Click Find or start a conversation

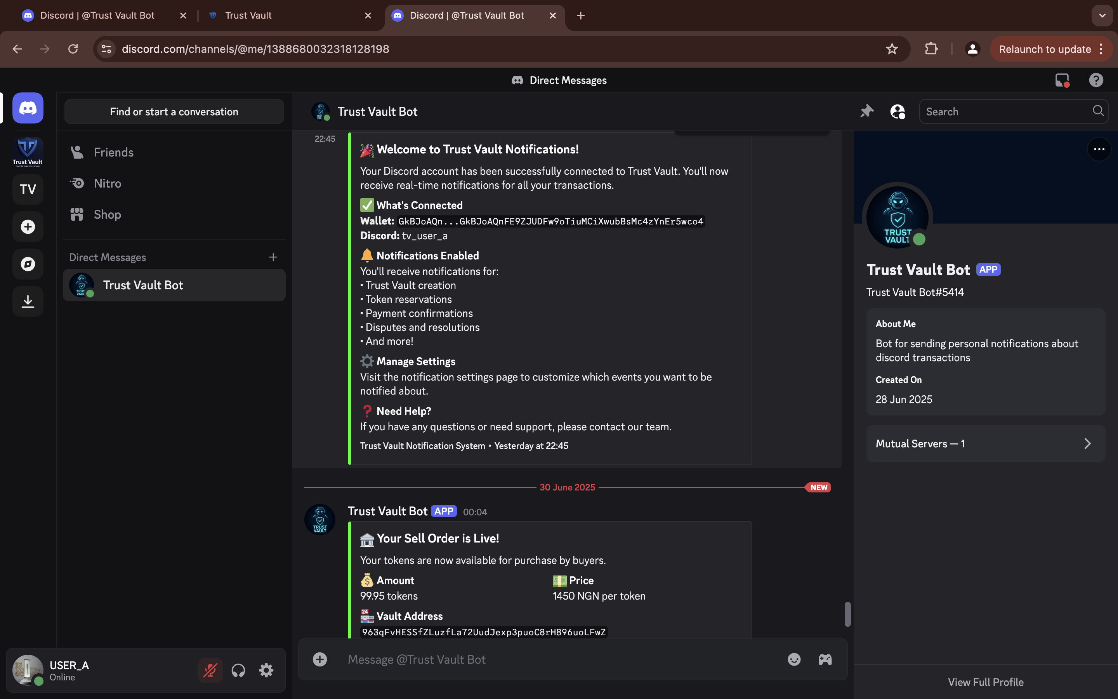174,111
